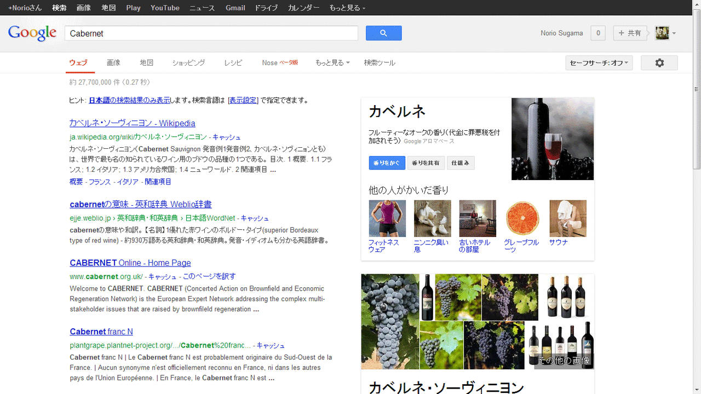Image resolution: width=701 pixels, height=394 pixels.
Task: Click the sauna thumbnail image
Action: point(568,218)
